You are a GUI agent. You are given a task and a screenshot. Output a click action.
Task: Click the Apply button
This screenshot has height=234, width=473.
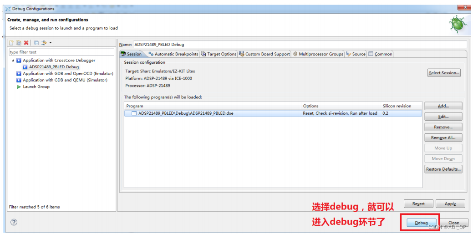pyautogui.click(x=450, y=203)
